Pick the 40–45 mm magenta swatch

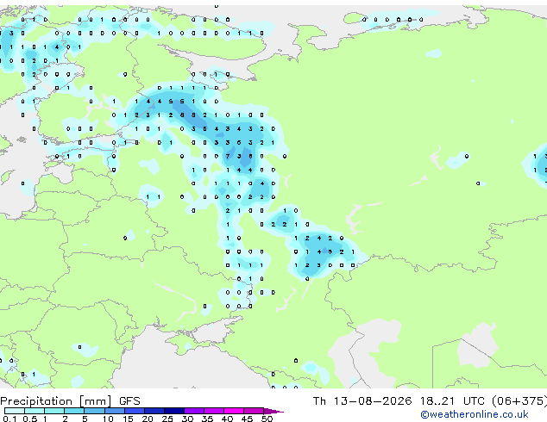[x=234, y=411]
